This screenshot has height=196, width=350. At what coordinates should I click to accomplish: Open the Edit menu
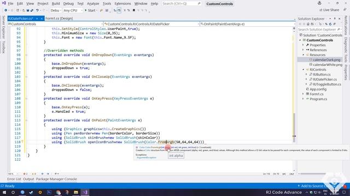(x=20, y=4)
